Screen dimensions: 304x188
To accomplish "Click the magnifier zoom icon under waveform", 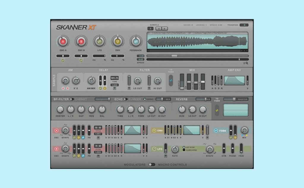I will tap(247, 63).
